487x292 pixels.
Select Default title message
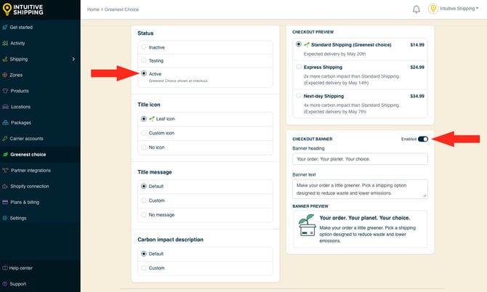[143, 186]
